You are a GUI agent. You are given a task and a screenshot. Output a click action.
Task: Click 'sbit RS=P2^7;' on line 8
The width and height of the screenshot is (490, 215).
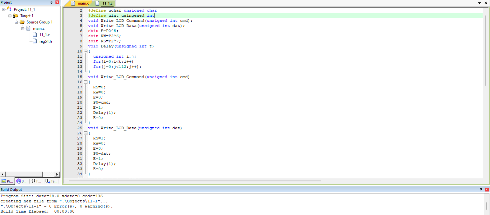(x=104, y=41)
